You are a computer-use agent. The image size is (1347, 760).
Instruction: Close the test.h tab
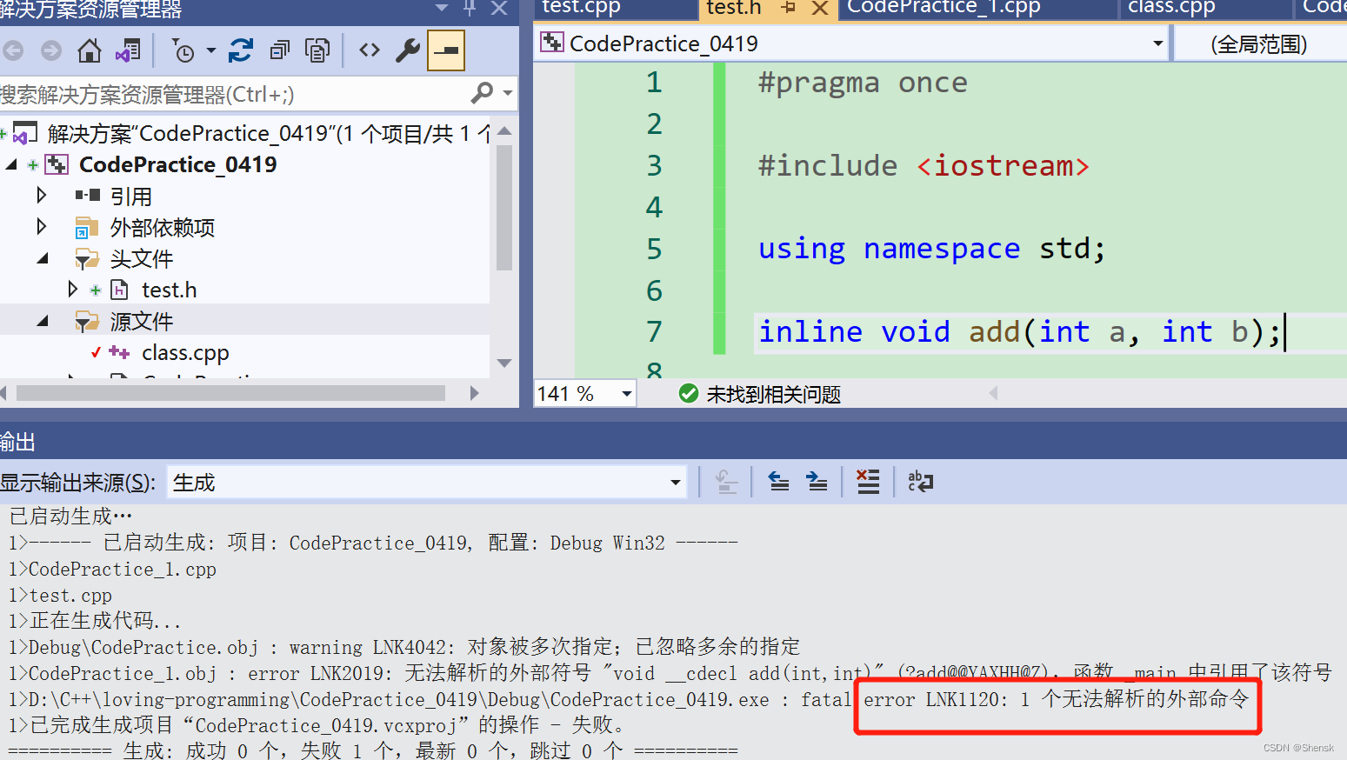coord(819,9)
